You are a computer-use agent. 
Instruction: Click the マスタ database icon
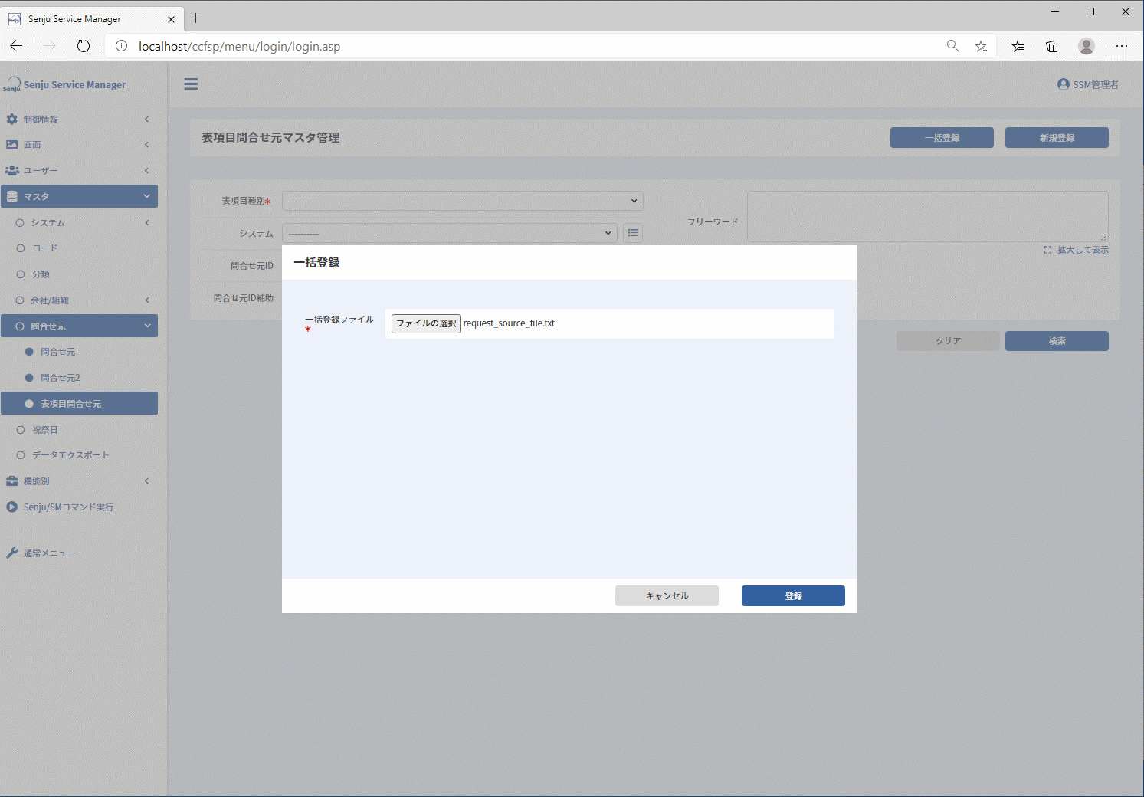11,197
